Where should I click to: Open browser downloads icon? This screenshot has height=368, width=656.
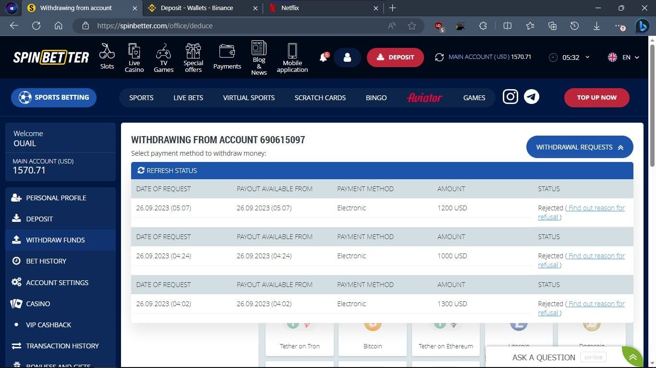(x=596, y=26)
